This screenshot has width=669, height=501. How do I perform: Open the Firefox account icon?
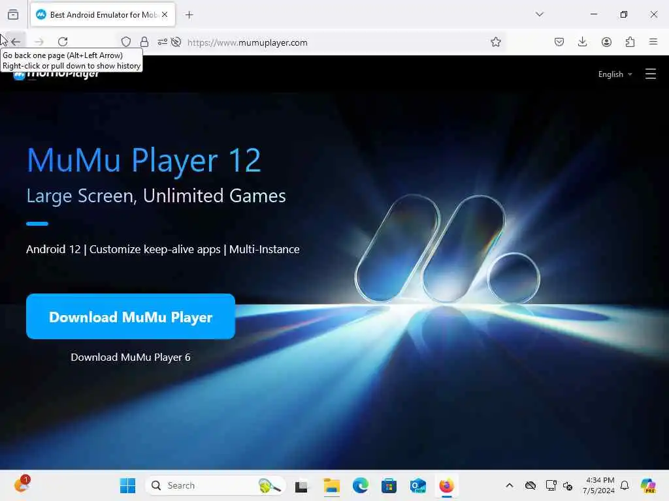[606, 42]
